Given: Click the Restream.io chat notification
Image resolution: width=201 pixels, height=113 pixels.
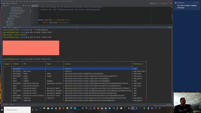Looking at the screenshot, I should 187,5.
